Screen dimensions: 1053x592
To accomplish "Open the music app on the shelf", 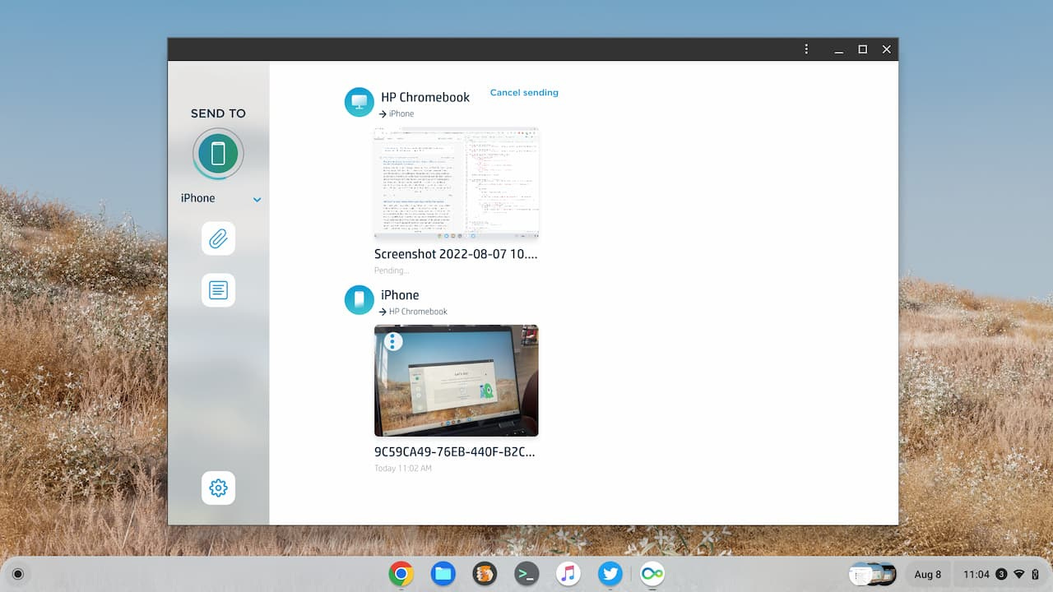I will point(568,574).
